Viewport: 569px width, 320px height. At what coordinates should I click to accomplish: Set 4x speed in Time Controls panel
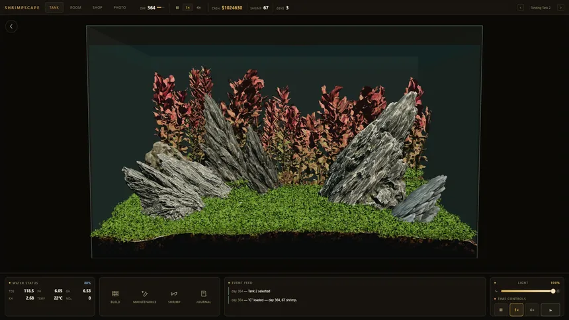tap(532, 310)
